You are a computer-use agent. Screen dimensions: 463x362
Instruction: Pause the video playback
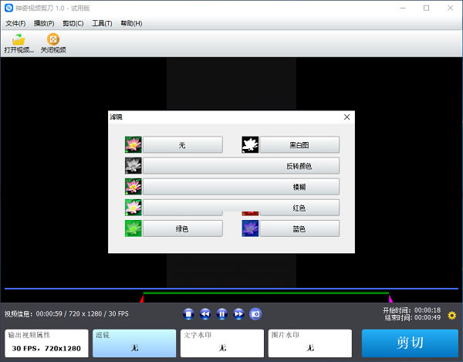[221, 313]
